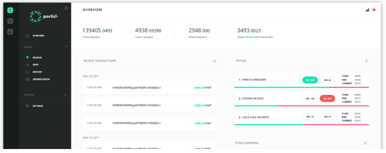Image resolution: width=386 pixels, height=153 pixels.
Task: Select the first wallet green icon
Action: [x=10, y=10]
